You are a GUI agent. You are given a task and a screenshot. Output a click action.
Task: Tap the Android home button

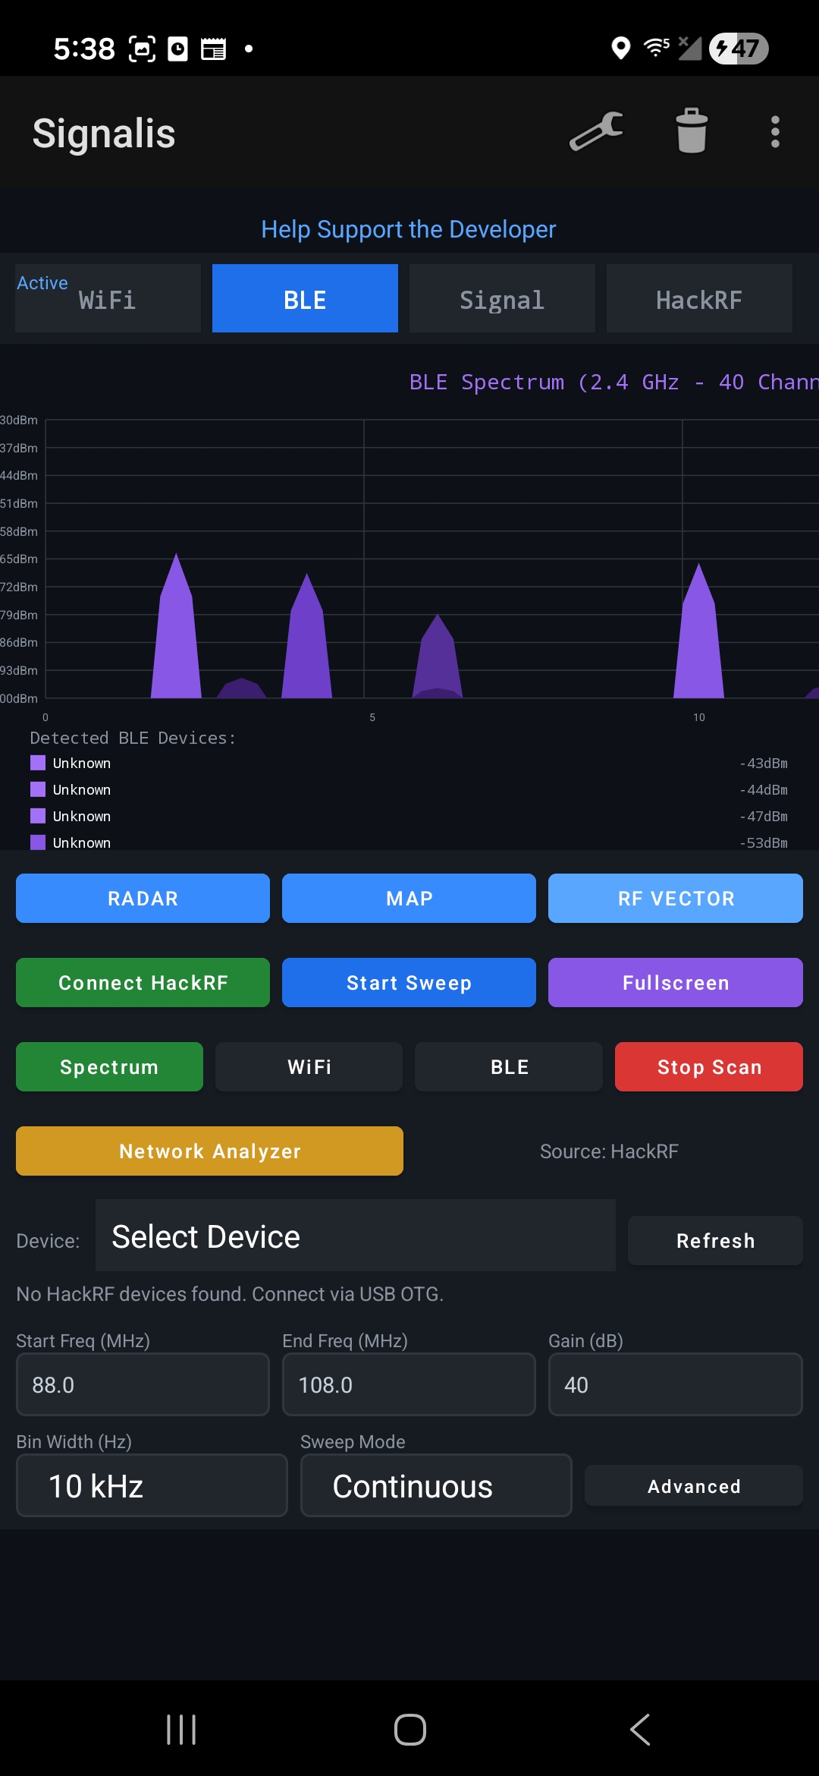point(410,1730)
